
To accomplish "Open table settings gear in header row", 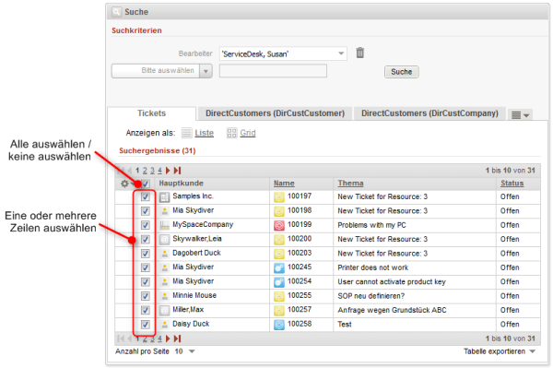I will (x=124, y=184).
